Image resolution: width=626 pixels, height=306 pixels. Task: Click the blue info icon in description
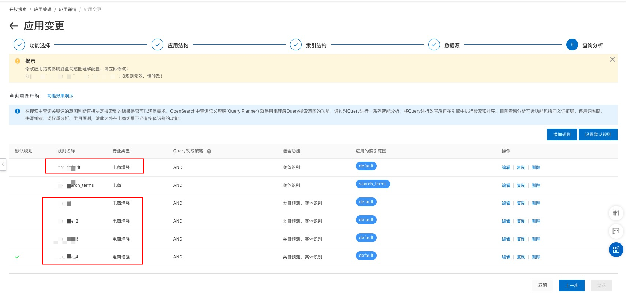coord(18,111)
